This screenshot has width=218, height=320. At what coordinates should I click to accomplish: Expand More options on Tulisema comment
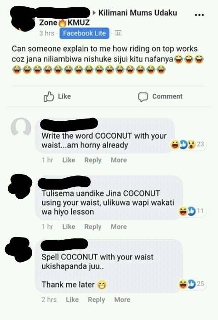coord(119,227)
